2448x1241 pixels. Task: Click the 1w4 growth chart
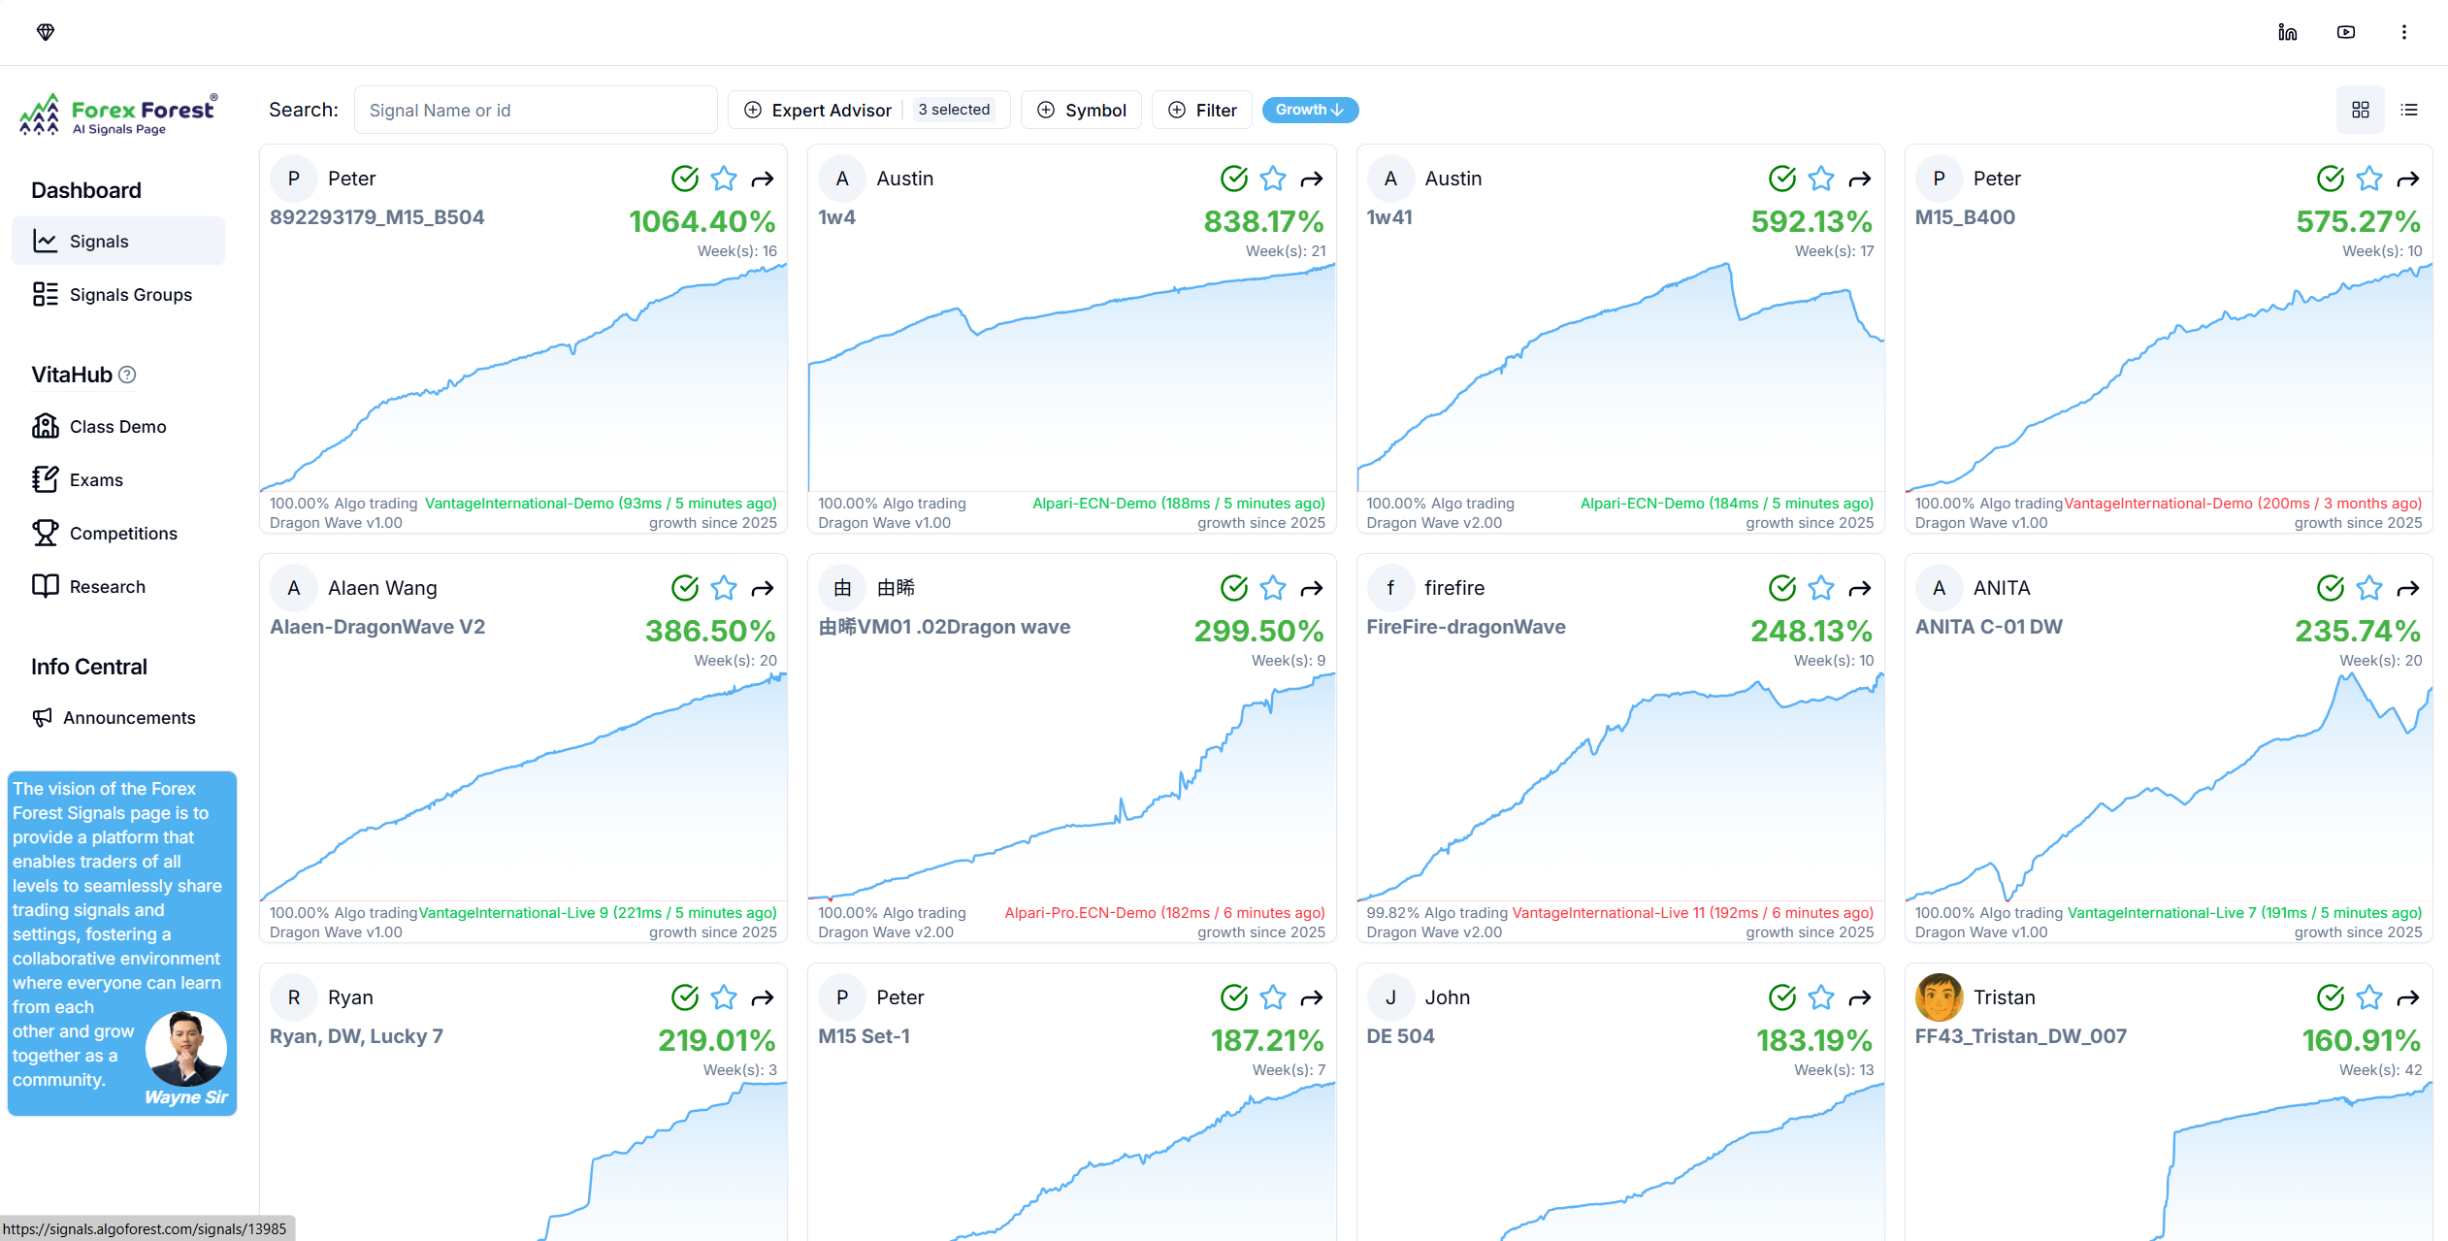(1071, 378)
